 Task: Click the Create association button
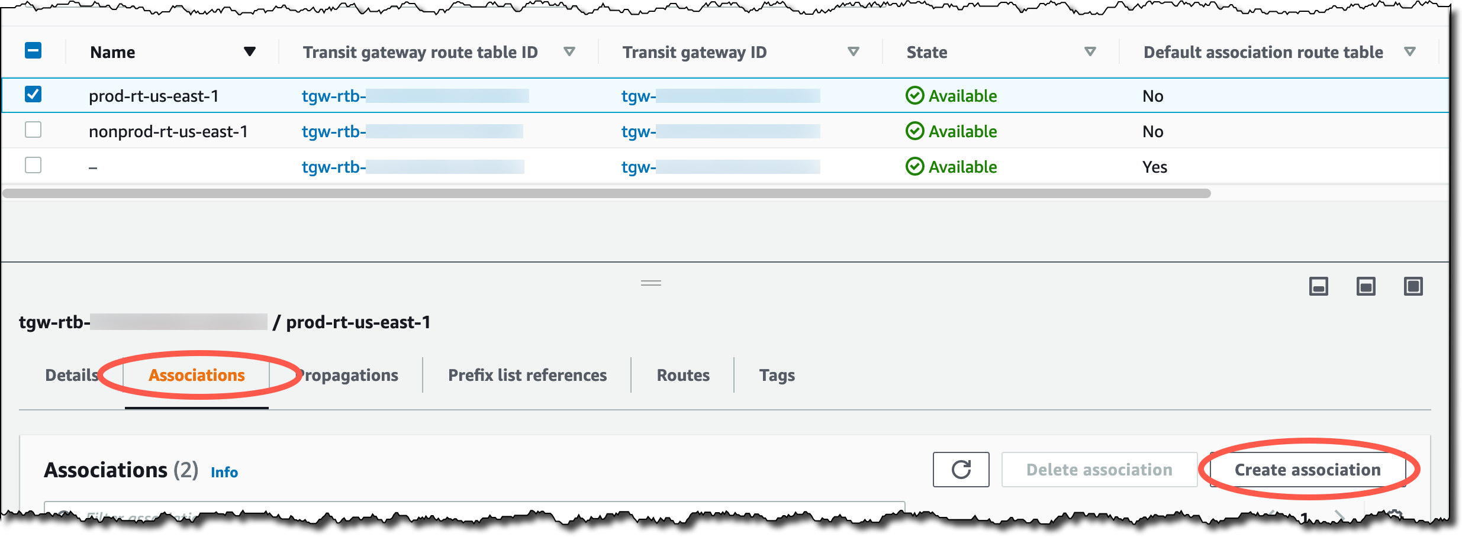1306,469
